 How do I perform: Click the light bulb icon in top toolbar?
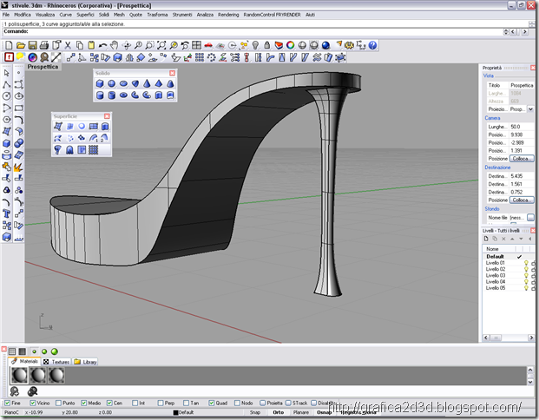tap(255, 45)
